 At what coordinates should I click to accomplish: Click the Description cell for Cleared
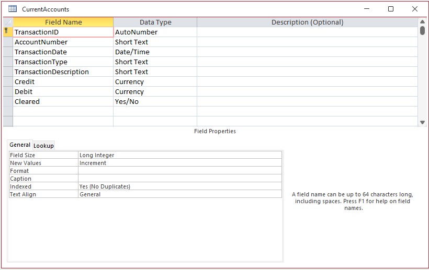307,101
